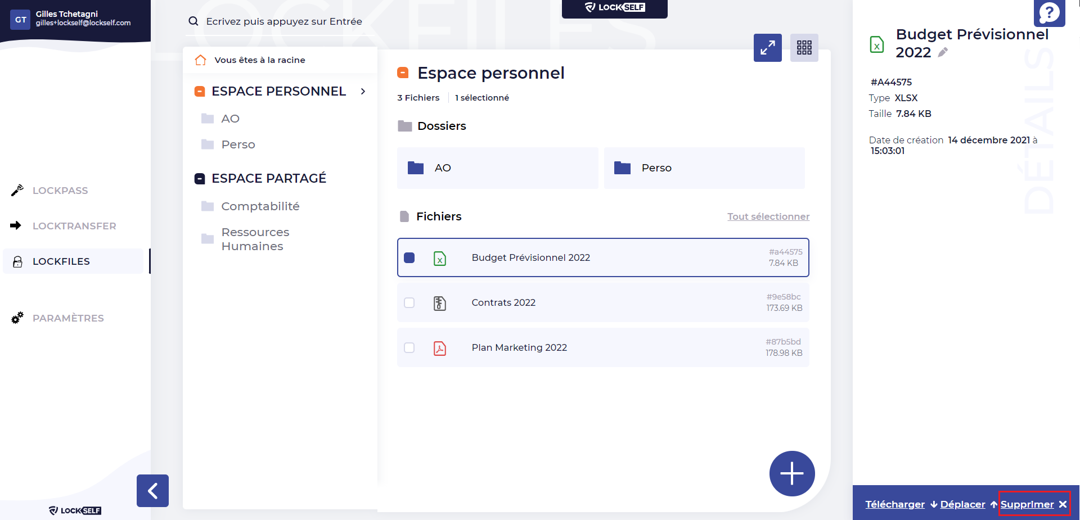Collapse sidebar with the left chevron button
1080x520 pixels.
tap(152, 491)
